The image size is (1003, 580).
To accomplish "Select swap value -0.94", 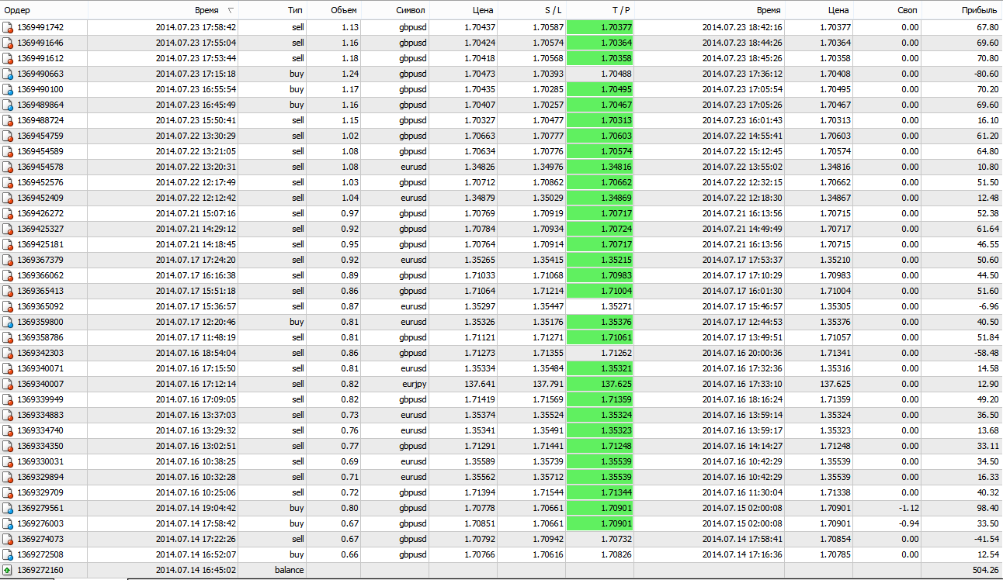I will [x=908, y=523].
